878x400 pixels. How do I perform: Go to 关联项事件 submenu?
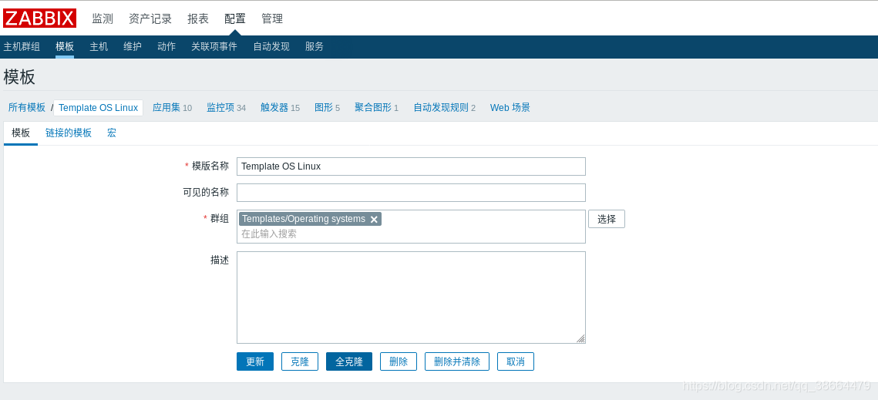click(214, 46)
